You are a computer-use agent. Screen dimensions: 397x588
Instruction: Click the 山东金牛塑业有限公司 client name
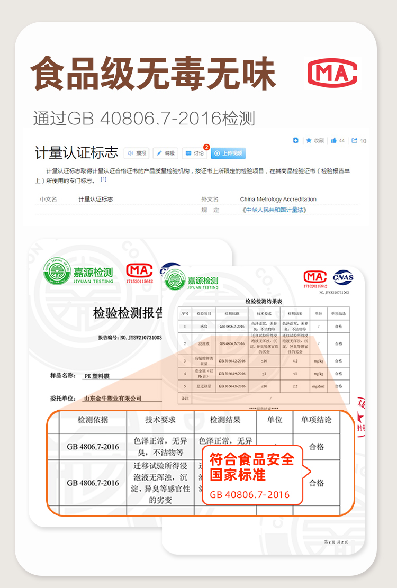click(x=112, y=398)
